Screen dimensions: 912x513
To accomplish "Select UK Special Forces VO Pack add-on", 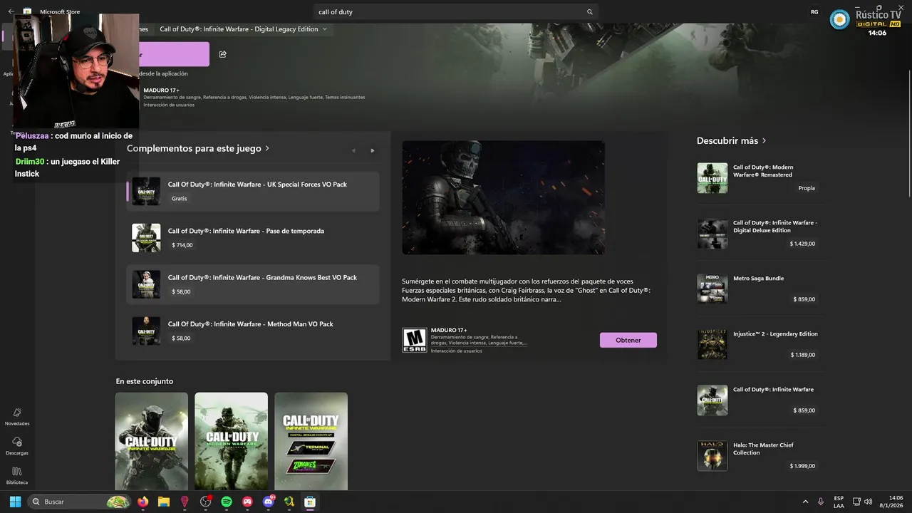I will click(253, 191).
